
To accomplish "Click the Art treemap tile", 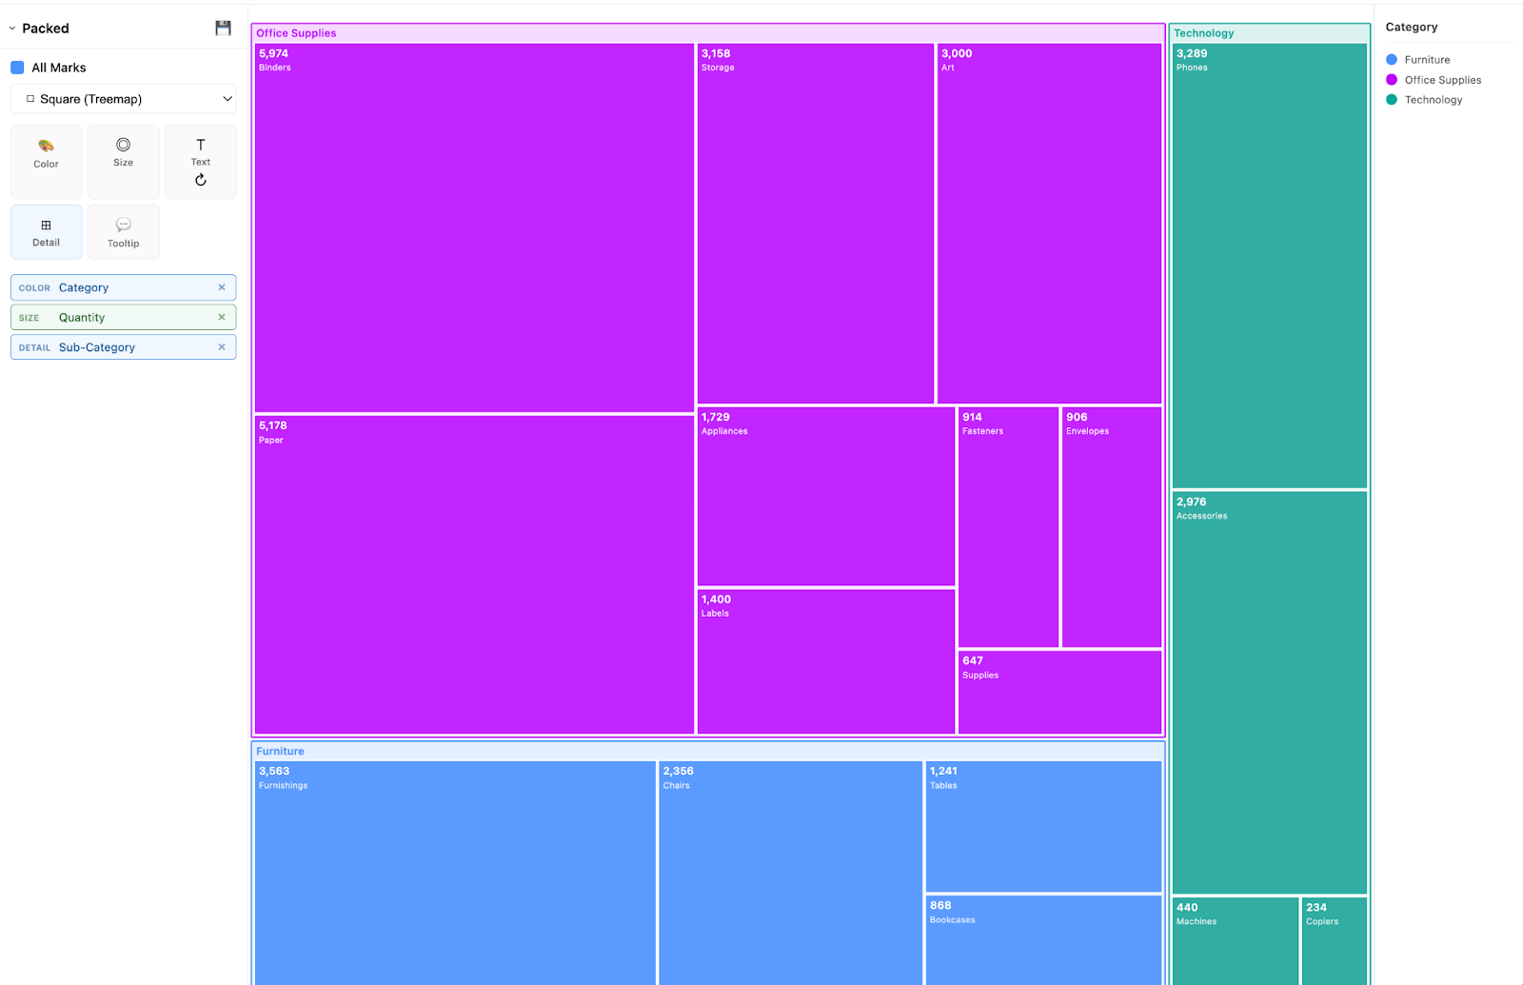I will point(1049,224).
